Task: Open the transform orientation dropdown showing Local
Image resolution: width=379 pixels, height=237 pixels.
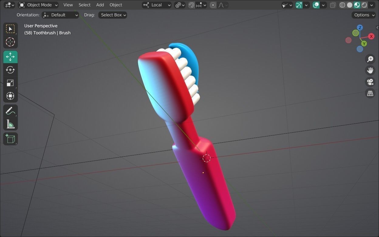Action: point(157,5)
